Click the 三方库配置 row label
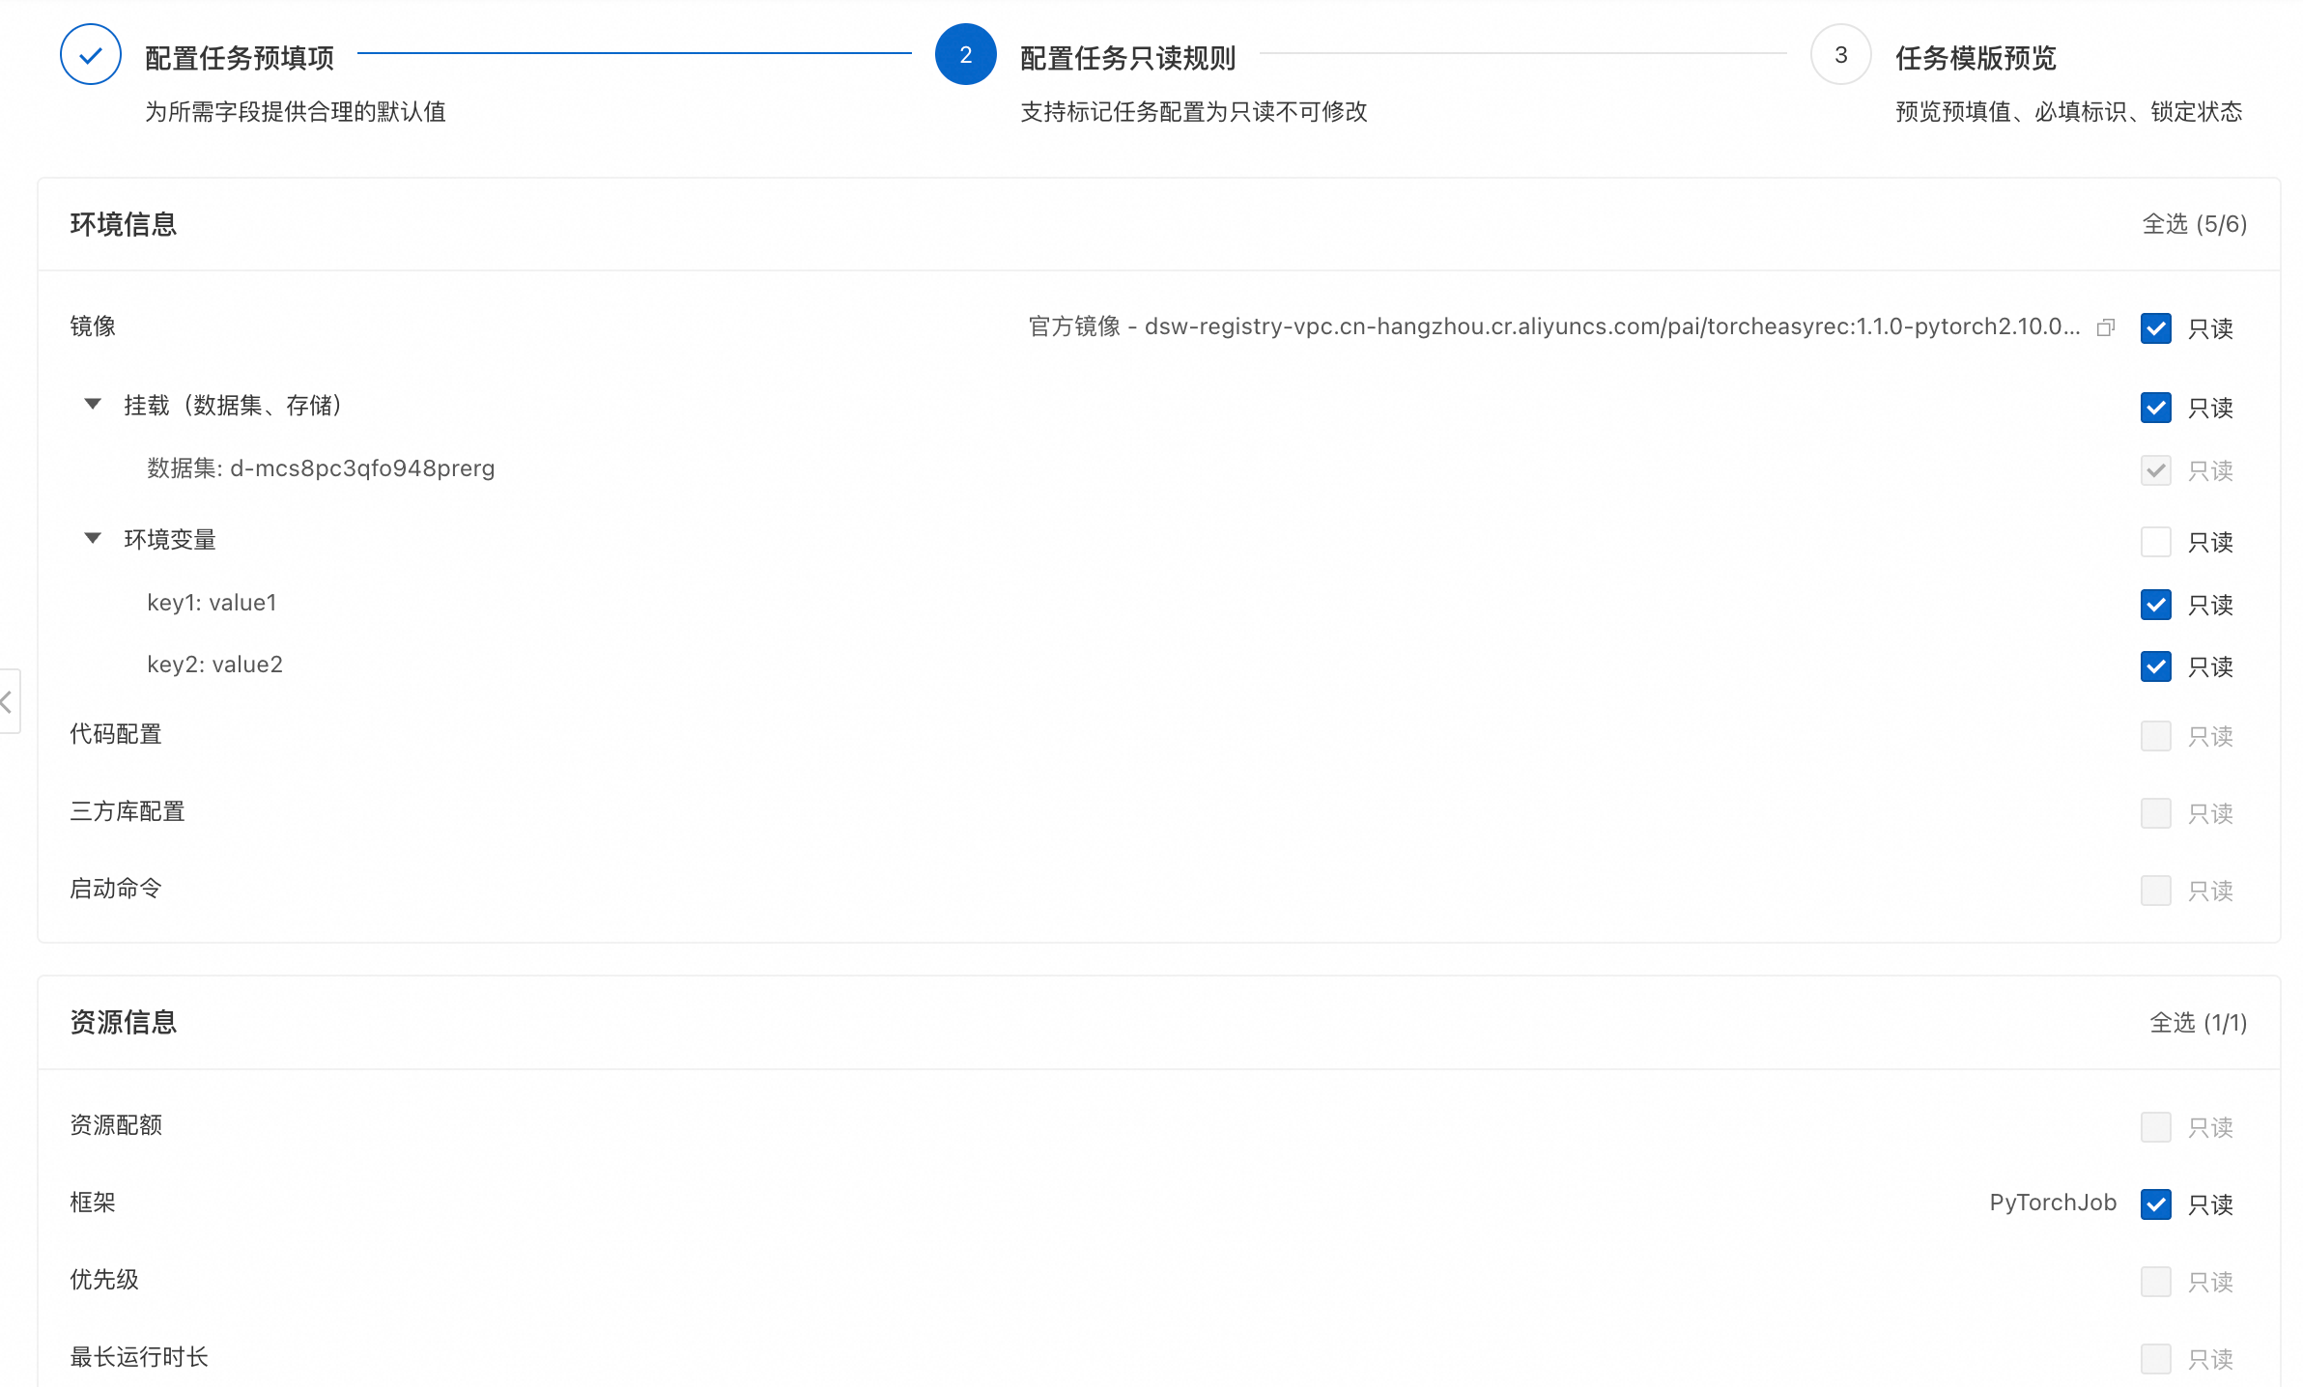2303x1387 pixels. click(128, 811)
